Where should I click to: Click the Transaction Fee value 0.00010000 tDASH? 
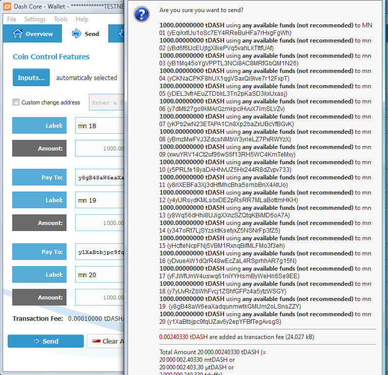click(x=96, y=318)
